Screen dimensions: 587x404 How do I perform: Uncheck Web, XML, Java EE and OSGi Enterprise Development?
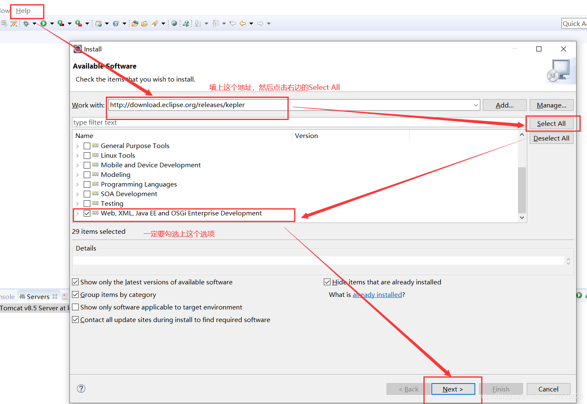pyautogui.click(x=87, y=213)
